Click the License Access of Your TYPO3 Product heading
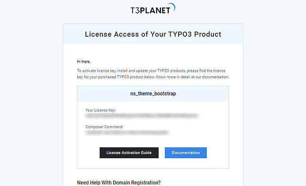The height and width of the screenshot is (186, 306). click(153, 34)
